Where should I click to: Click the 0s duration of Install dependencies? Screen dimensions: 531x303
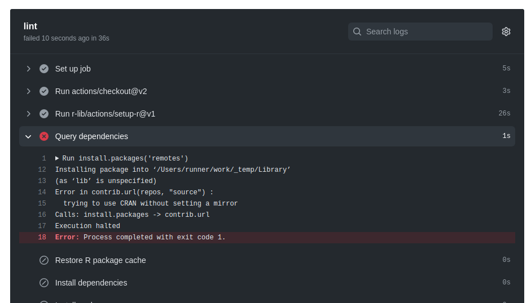[x=506, y=282]
